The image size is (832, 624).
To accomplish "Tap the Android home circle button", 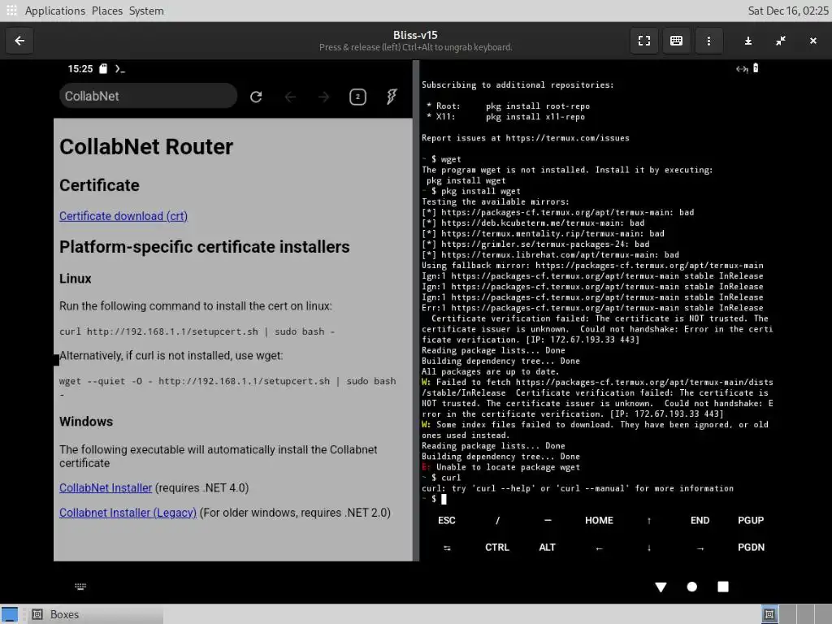I will tap(692, 587).
